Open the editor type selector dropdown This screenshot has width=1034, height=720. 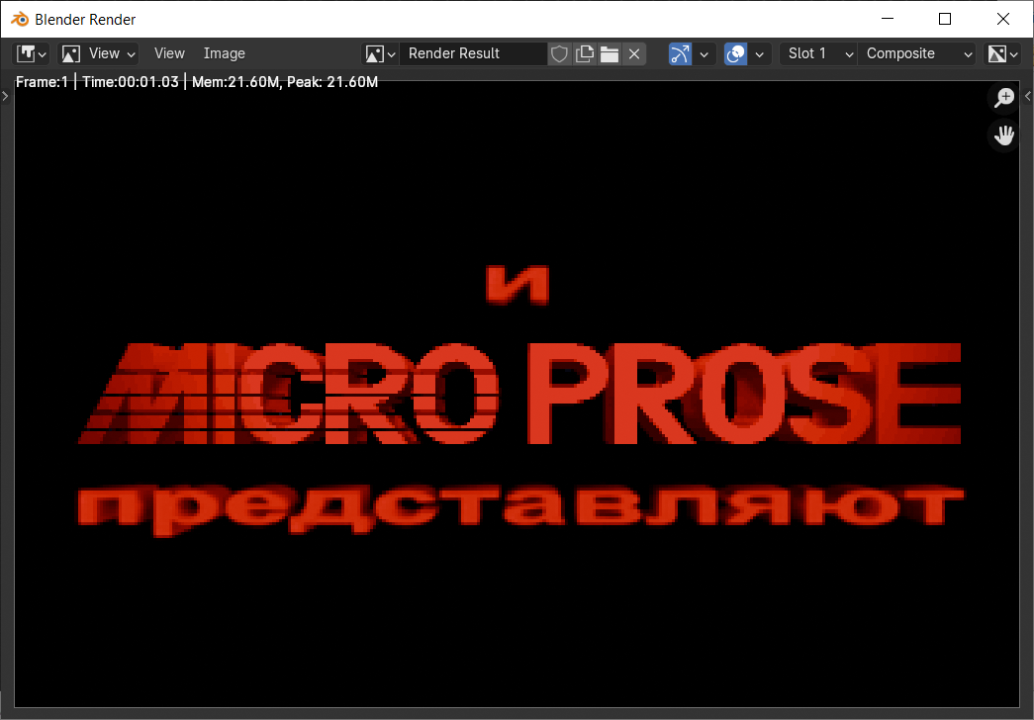click(x=31, y=53)
